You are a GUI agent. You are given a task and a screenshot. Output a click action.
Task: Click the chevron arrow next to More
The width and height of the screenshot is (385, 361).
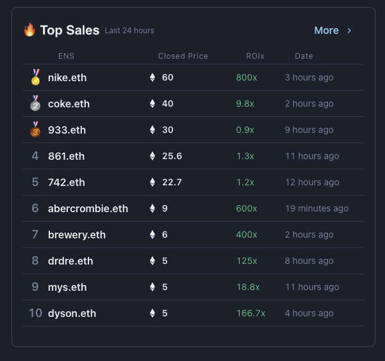[349, 31]
